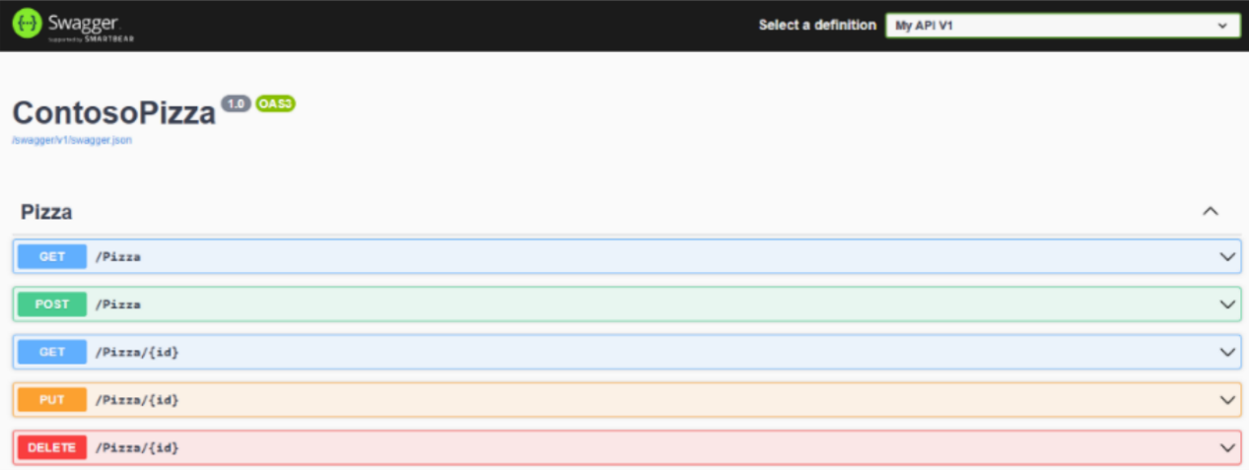Expand the GET /Pizza operation arrow
Image resolution: width=1249 pixels, height=470 pixels.
point(1227,256)
